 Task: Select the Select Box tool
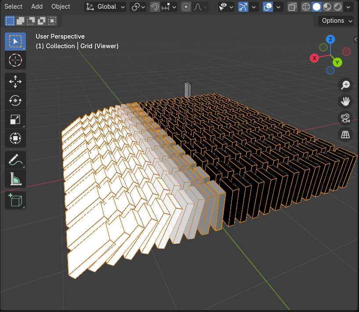(x=15, y=41)
